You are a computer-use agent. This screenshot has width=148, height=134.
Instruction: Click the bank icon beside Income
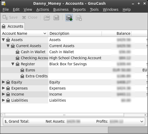coord(8,94)
